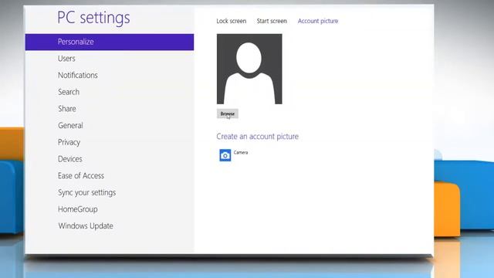Open the Users settings category
This screenshot has width=494, height=278.
click(66, 59)
